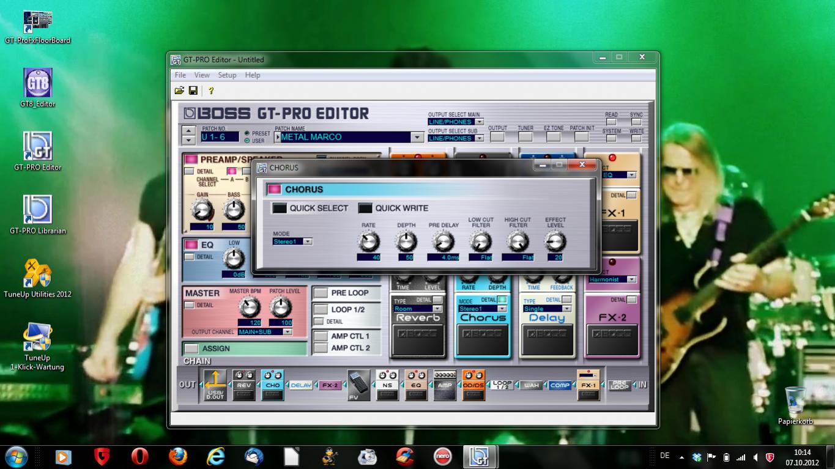Toggle the PRE LOOP switch
The width and height of the screenshot is (835, 469).
coord(321,293)
